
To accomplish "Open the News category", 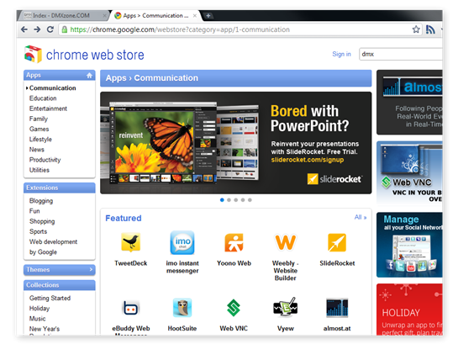I will click(37, 150).
